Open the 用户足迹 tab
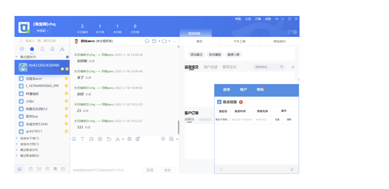 coord(210,67)
